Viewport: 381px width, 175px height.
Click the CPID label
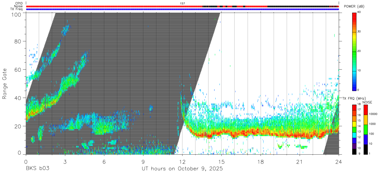[19, 3]
